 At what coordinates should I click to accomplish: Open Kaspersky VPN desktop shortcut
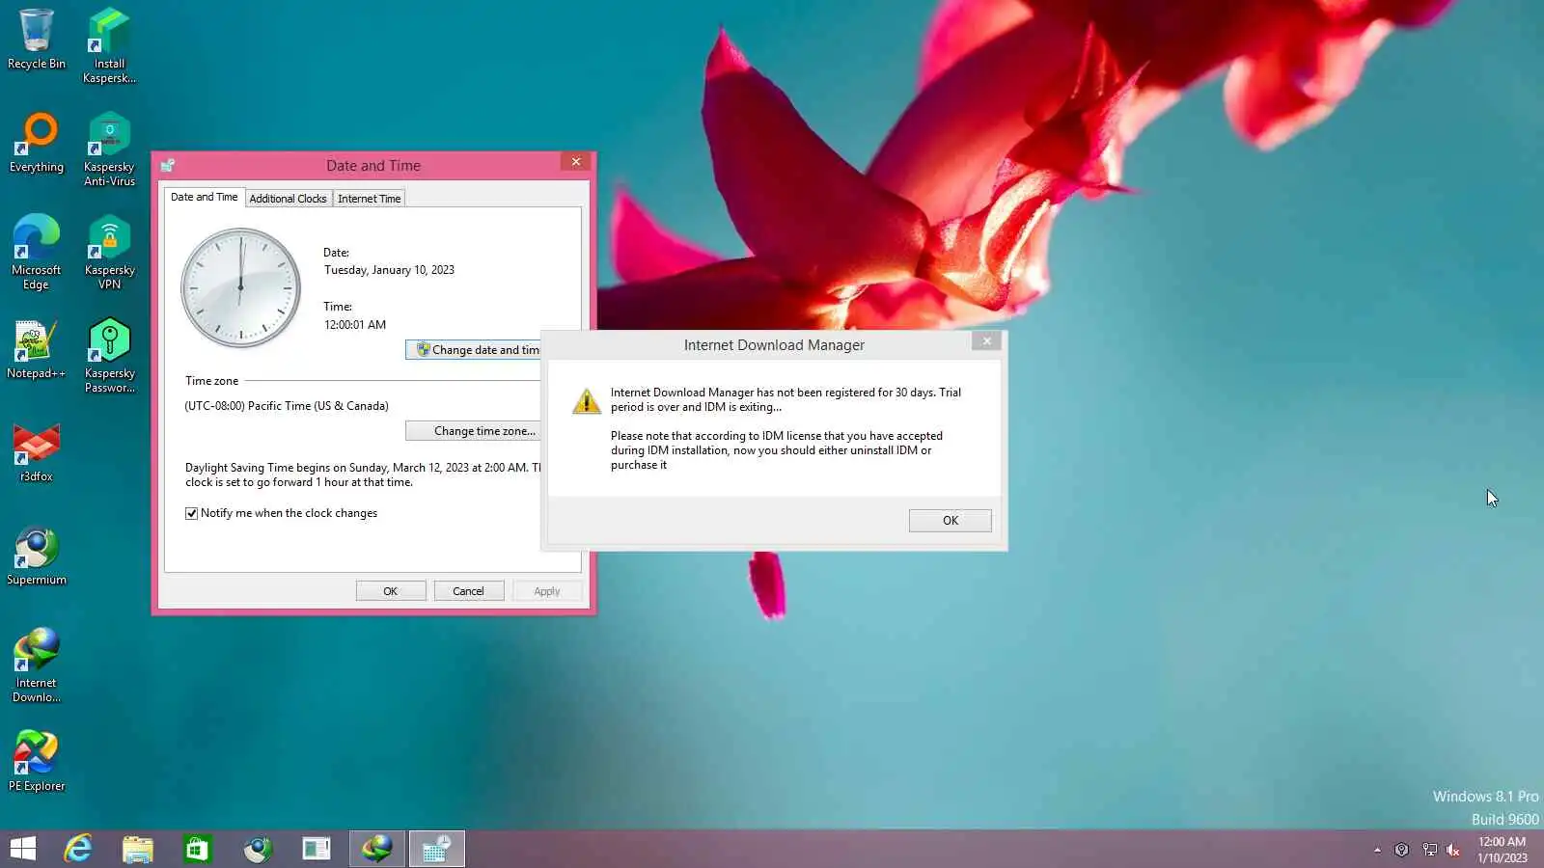[109, 253]
